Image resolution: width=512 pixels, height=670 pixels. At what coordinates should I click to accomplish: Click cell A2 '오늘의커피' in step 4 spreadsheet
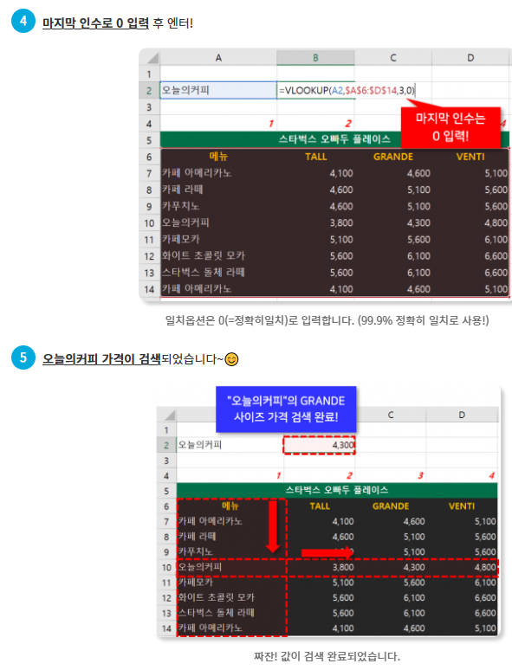pyautogui.click(x=218, y=90)
